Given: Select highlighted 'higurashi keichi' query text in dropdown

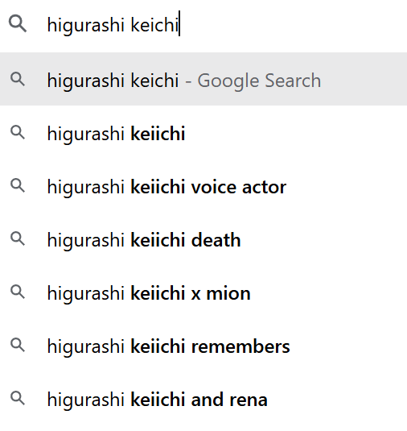Looking at the screenshot, I should pyautogui.click(x=113, y=81).
